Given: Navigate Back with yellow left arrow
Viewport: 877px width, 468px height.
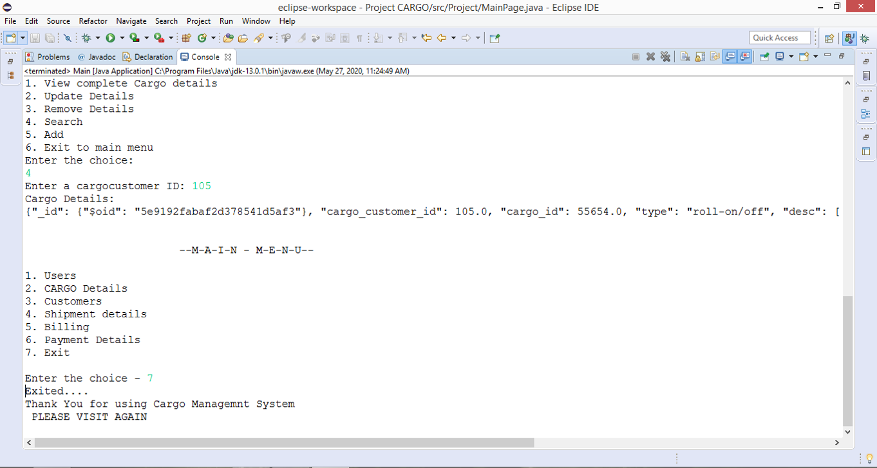Looking at the screenshot, I should coord(442,38).
